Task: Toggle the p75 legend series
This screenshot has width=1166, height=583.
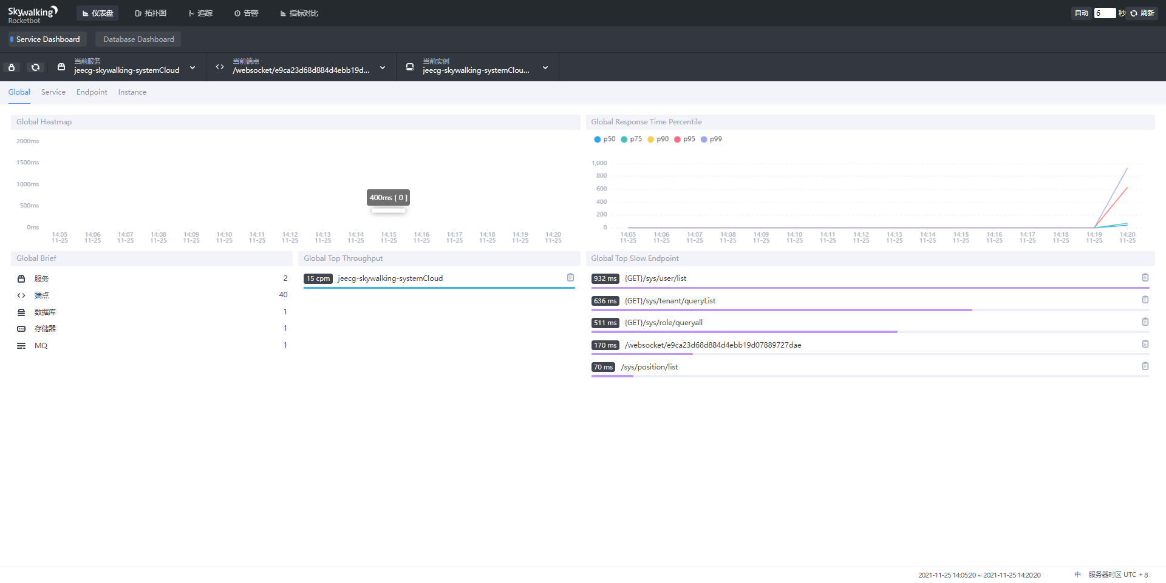Action: pyautogui.click(x=632, y=139)
